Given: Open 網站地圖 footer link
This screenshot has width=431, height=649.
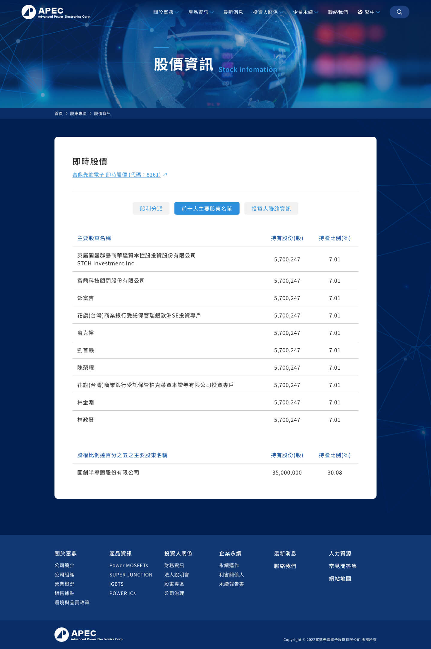Looking at the screenshot, I should pos(340,579).
